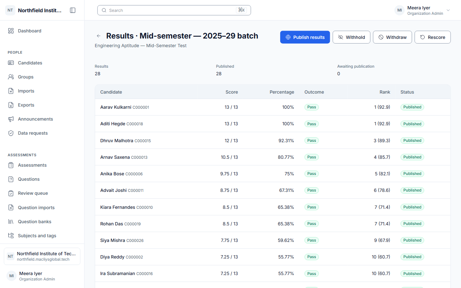The height and width of the screenshot is (288, 461).
Task: Click the Withdraw button
Action: point(392,37)
